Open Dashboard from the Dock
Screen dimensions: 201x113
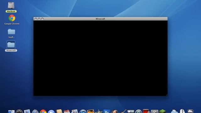tap(19, 111)
